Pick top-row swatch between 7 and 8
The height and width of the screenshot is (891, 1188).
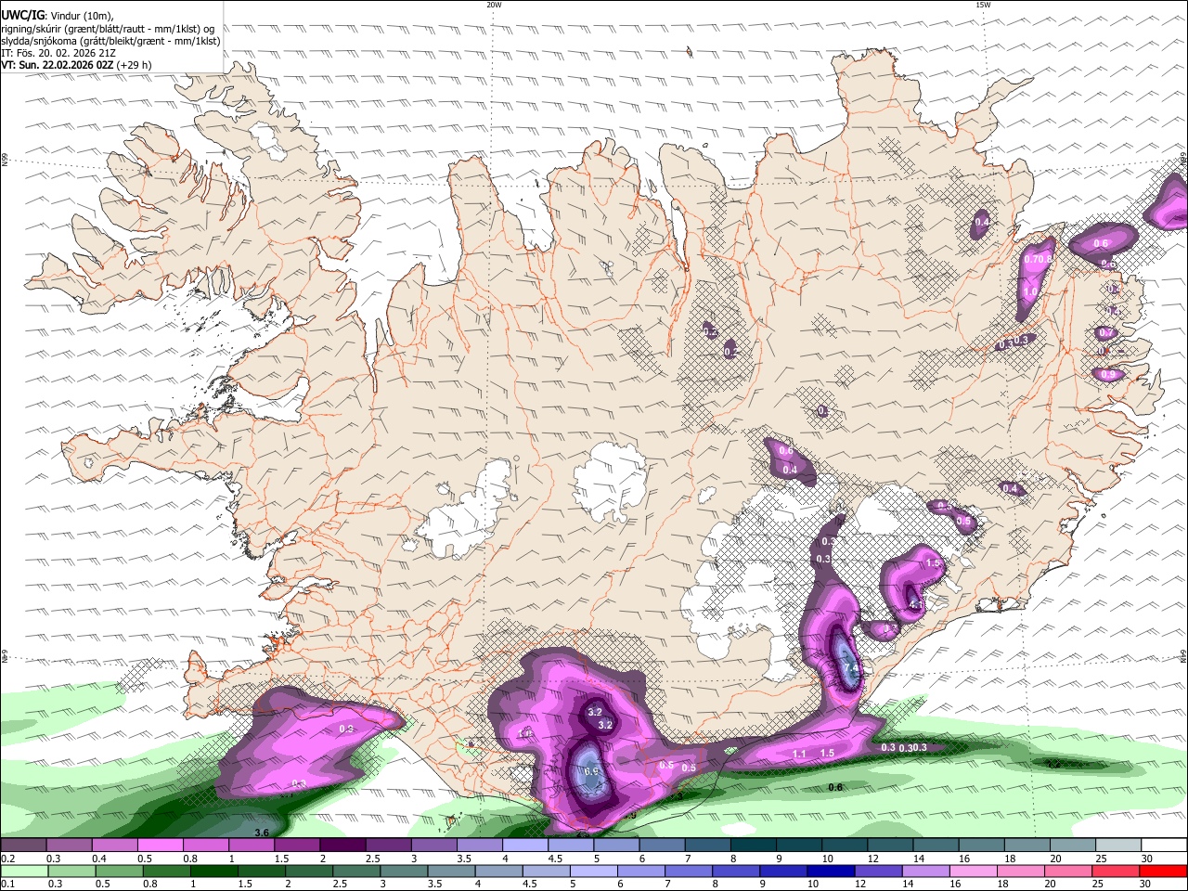[x=706, y=846]
